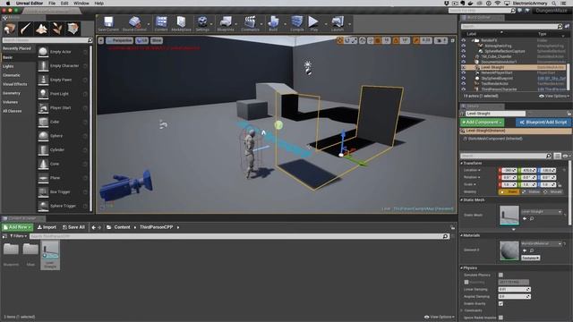Select the Landscape mode icon
The image size is (573, 322).
[41, 29]
